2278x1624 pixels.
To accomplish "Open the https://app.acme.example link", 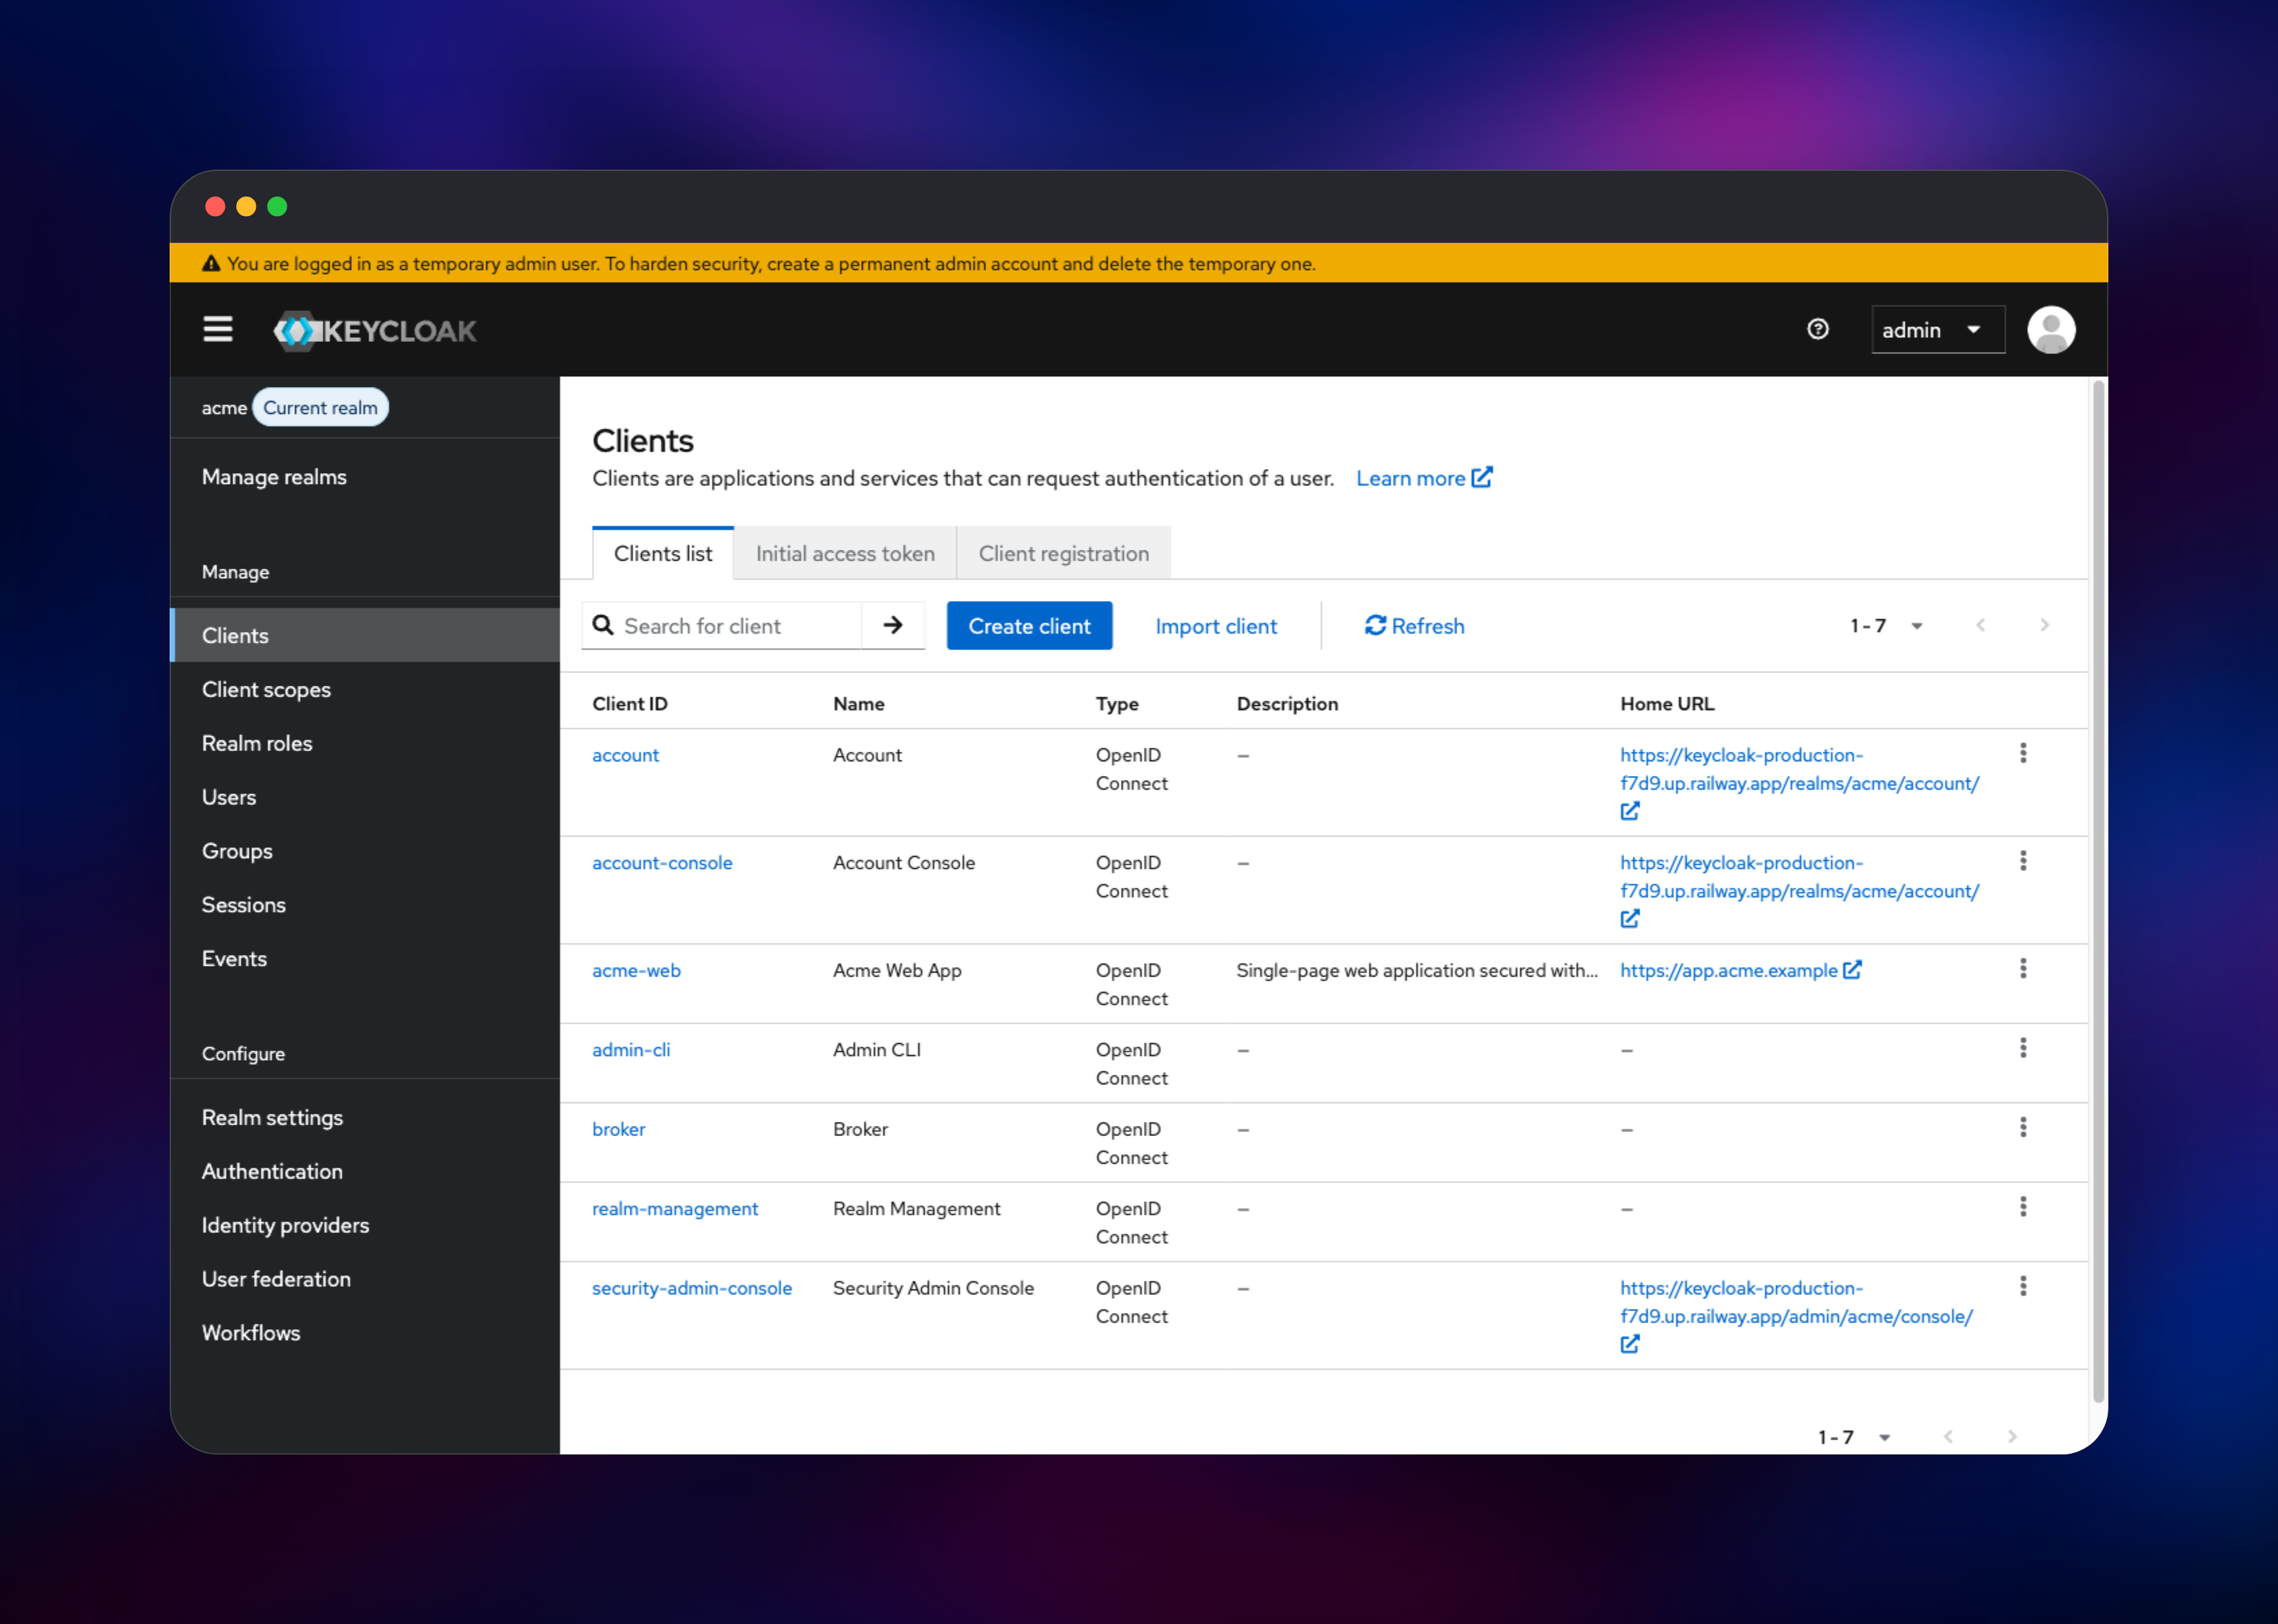I will tap(1728, 970).
